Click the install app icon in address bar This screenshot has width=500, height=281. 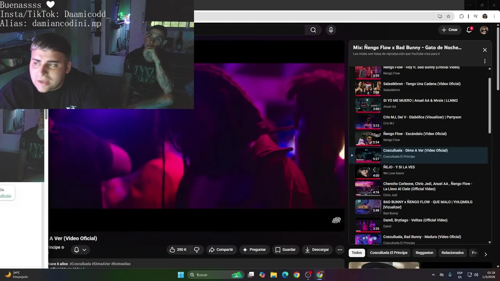440,16
